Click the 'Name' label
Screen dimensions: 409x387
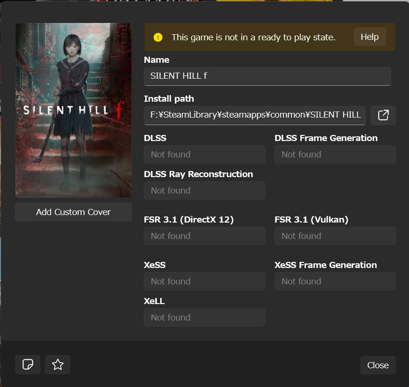coord(156,60)
